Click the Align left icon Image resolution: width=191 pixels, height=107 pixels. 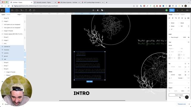[169, 18]
